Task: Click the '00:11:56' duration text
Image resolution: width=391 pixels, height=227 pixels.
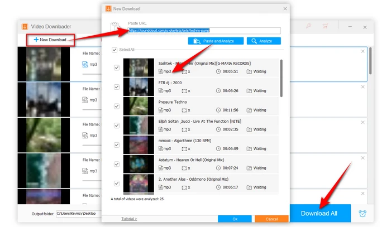Action: pyautogui.click(x=230, y=110)
